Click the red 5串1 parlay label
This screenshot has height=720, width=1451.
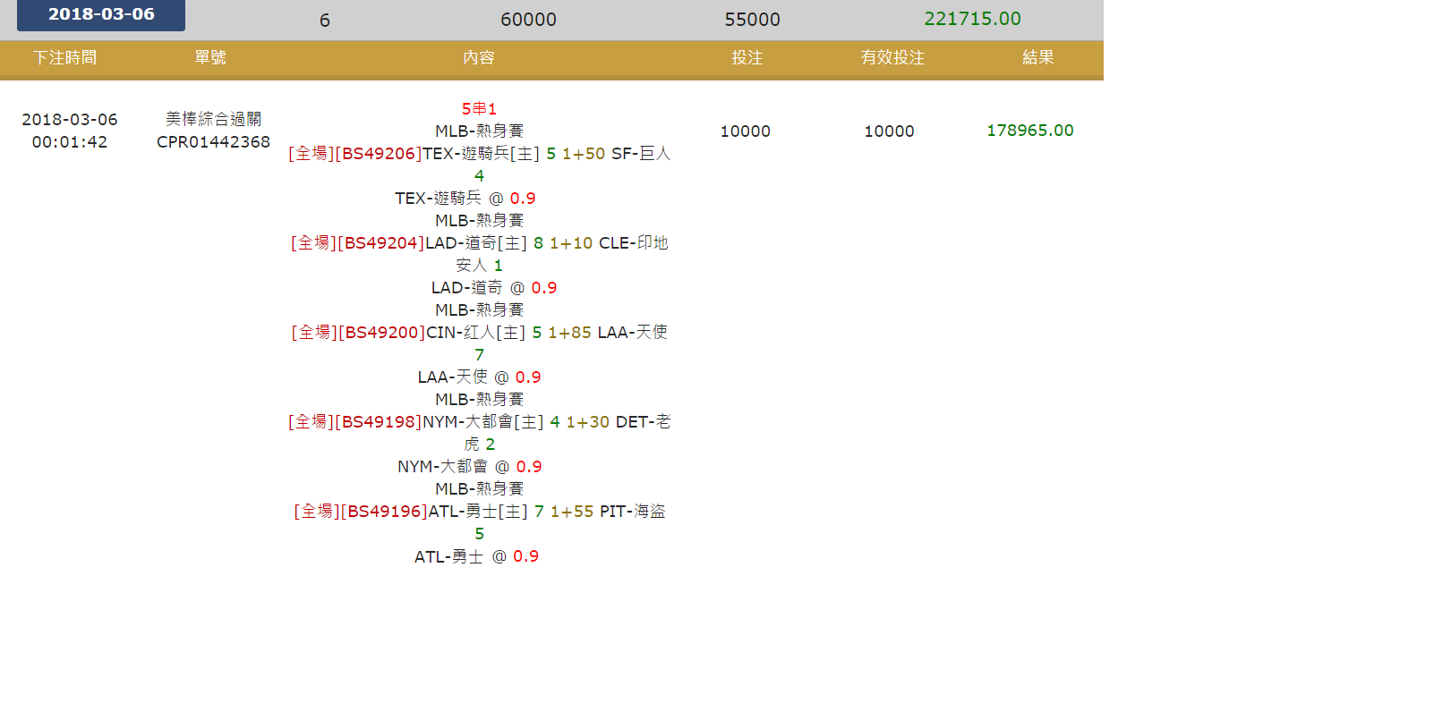[x=479, y=109]
